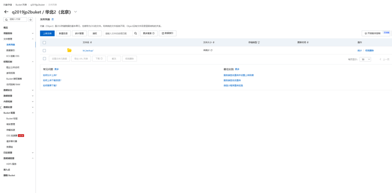Focus the file name prefix search field
This screenshot has width=392, height=193.
pyautogui.click(x=118, y=34)
